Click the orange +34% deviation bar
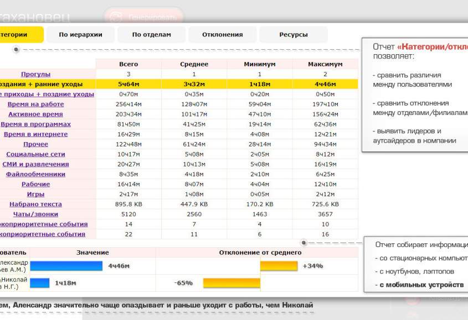This screenshot has width=468, height=320. pyautogui.click(x=279, y=266)
